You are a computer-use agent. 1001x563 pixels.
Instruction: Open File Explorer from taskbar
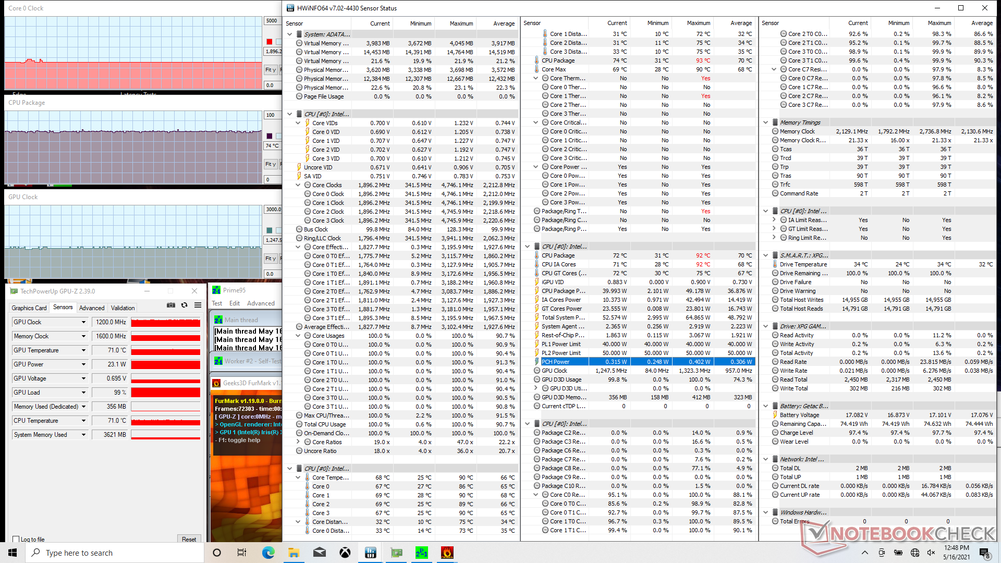tap(294, 553)
